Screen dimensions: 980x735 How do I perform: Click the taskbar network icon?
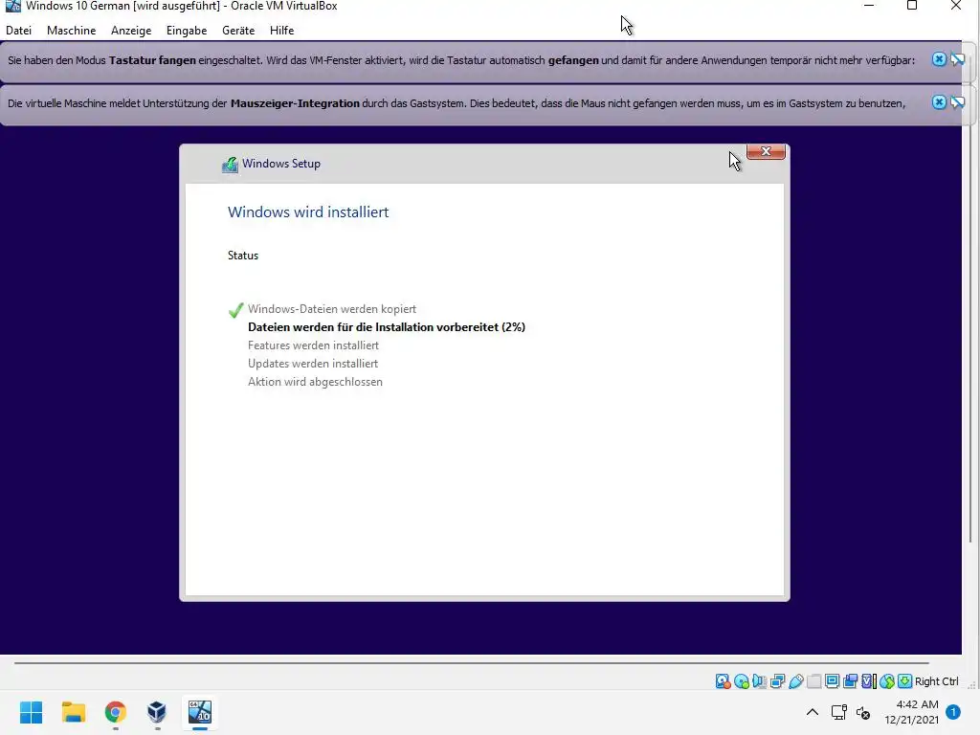[838, 712]
